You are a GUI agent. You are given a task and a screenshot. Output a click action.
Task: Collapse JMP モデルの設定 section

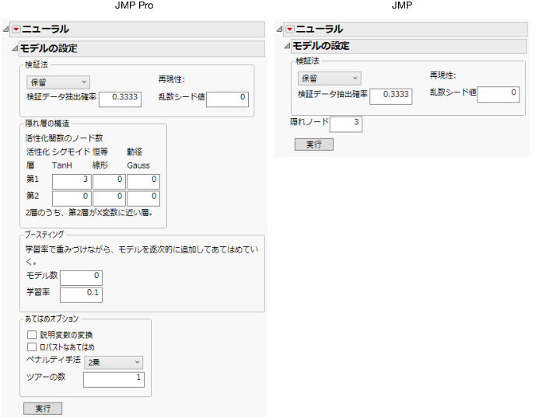(287, 46)
